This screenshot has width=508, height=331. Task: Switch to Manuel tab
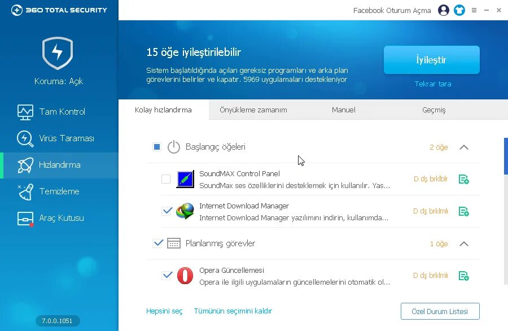pyautogui.click(x=343, y=110)
